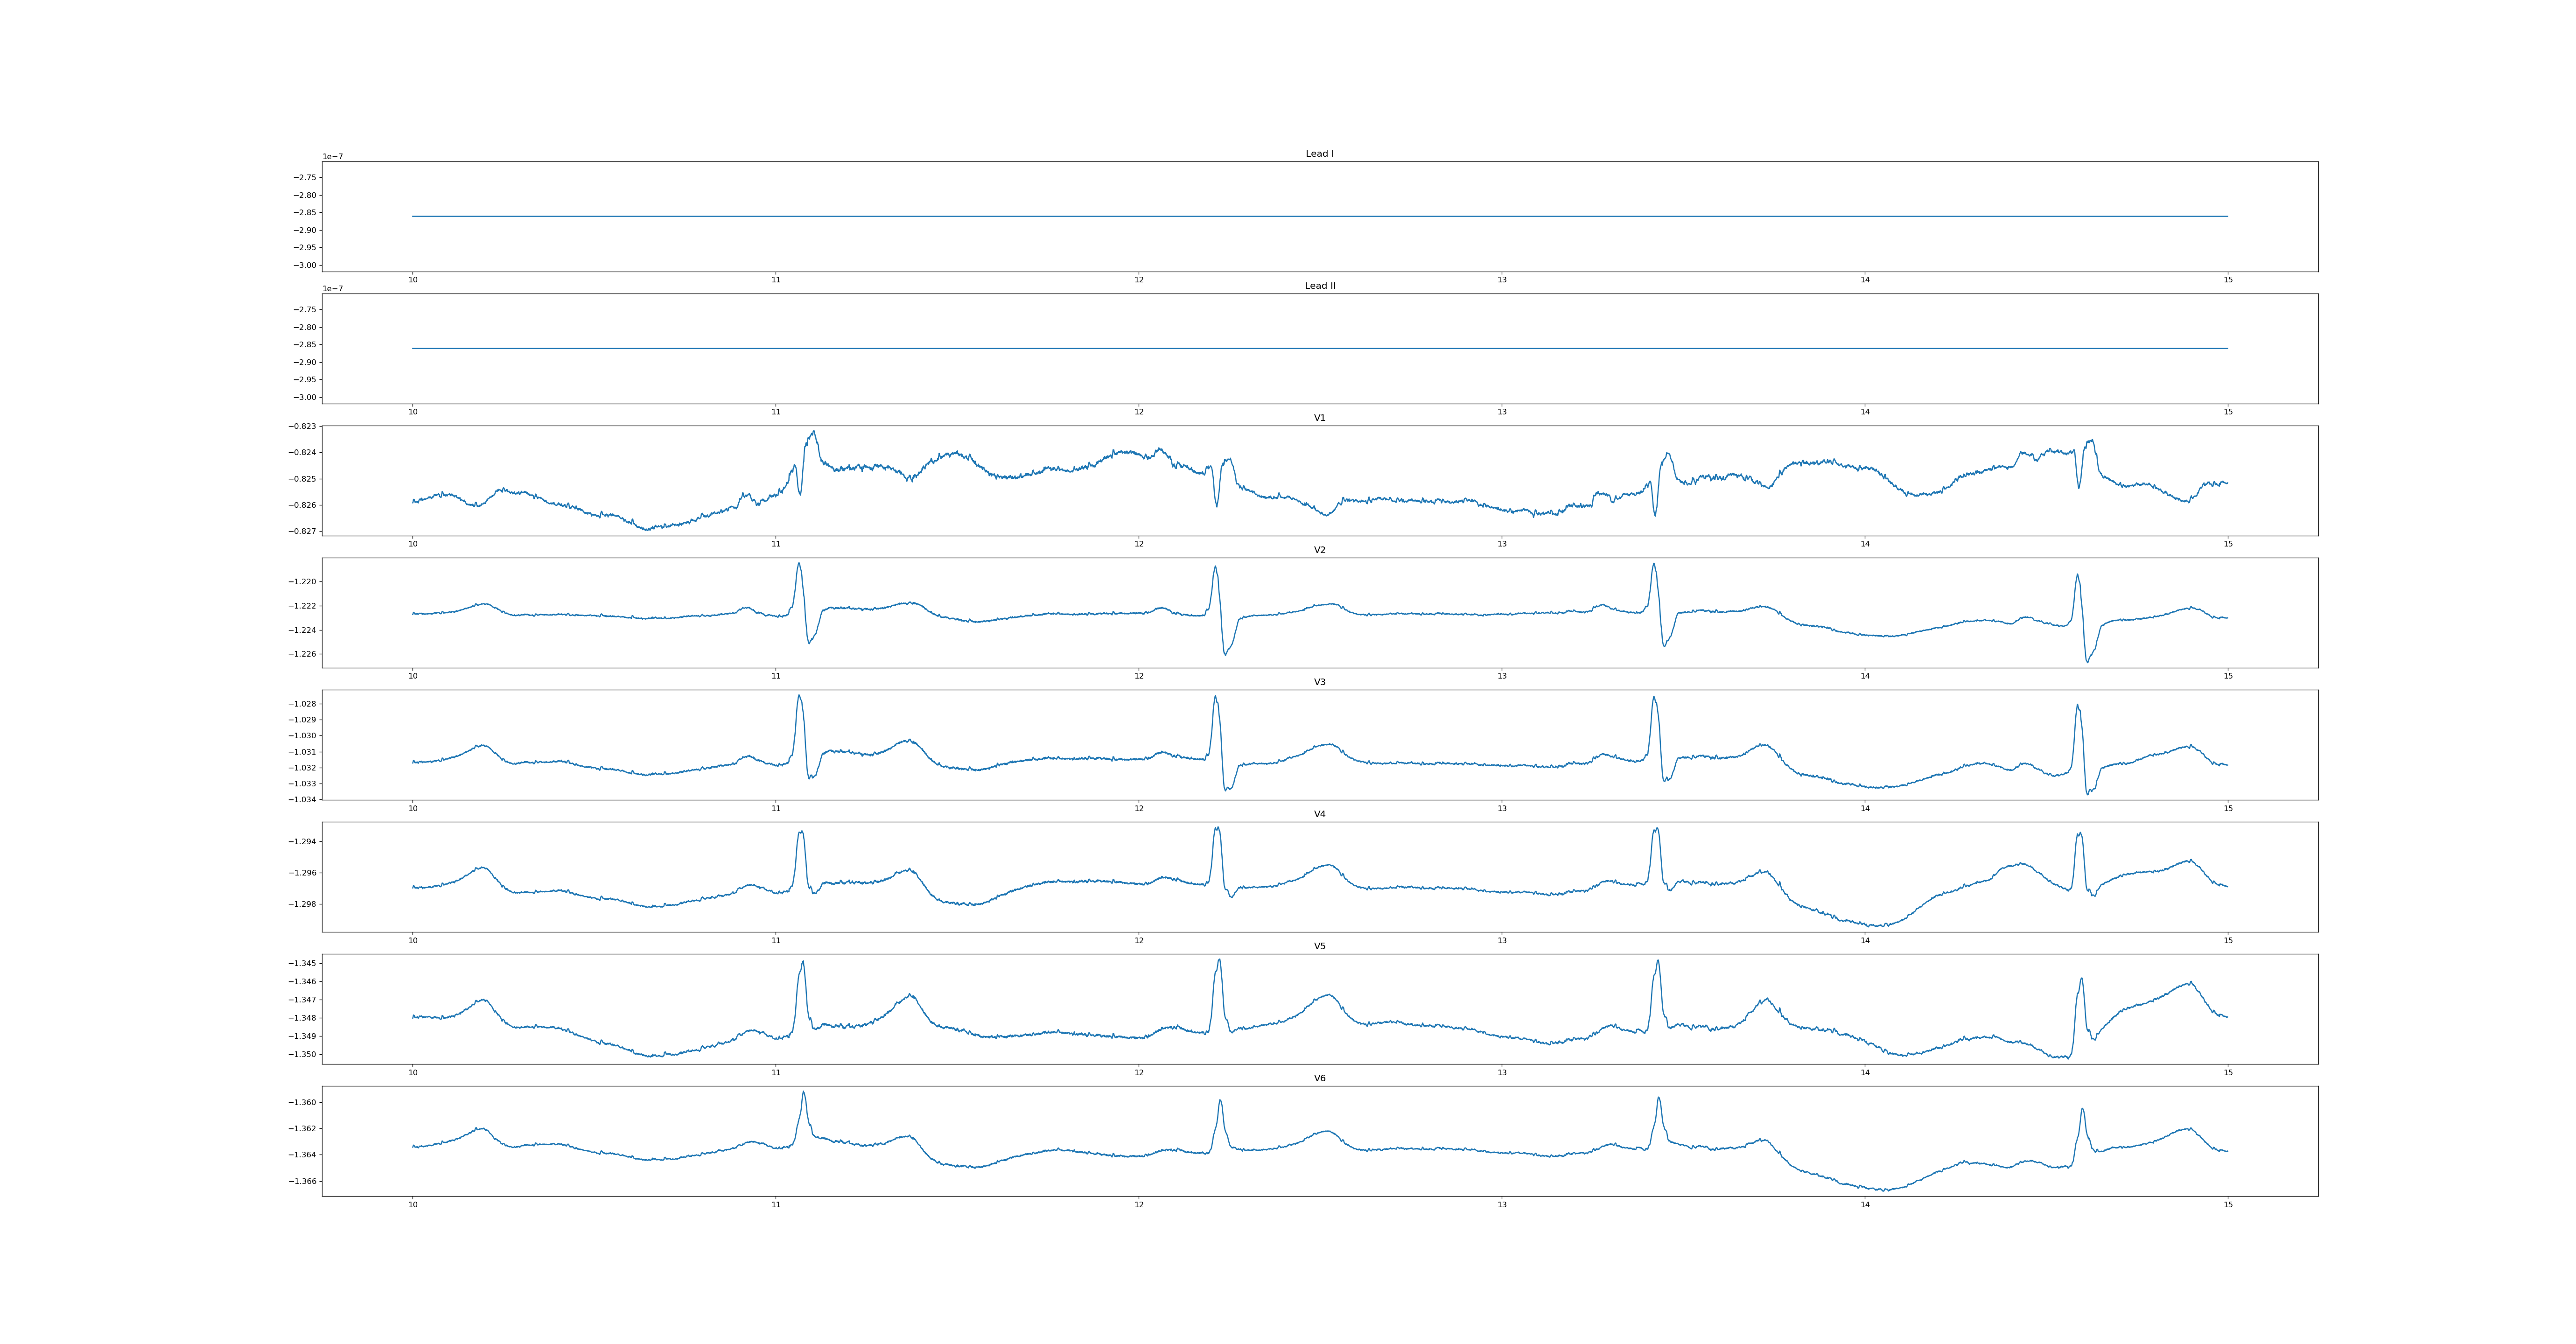The width and height of the screenshot is (2576, 1344).
Task: Click the -1.034 y-axis tick in V3
Action: pyautogui.click(x=302, y=800)
